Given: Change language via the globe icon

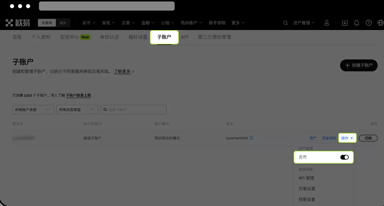Looking at the screenshot, I should pos(380,23).
